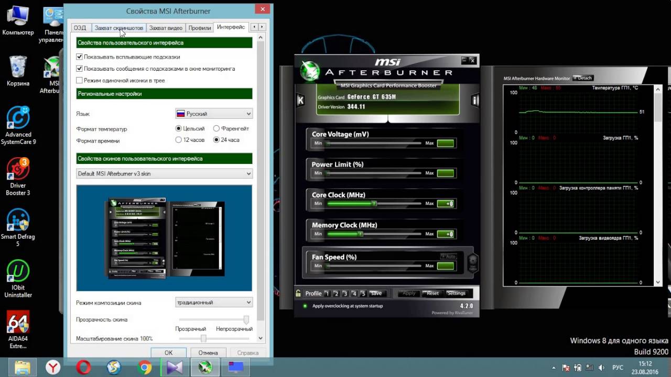Image resolution: width=671 pixels, height=377 pixels.
Task: Open 'Режим композиции скина' dropdown
Action: [x=214, y=302]
